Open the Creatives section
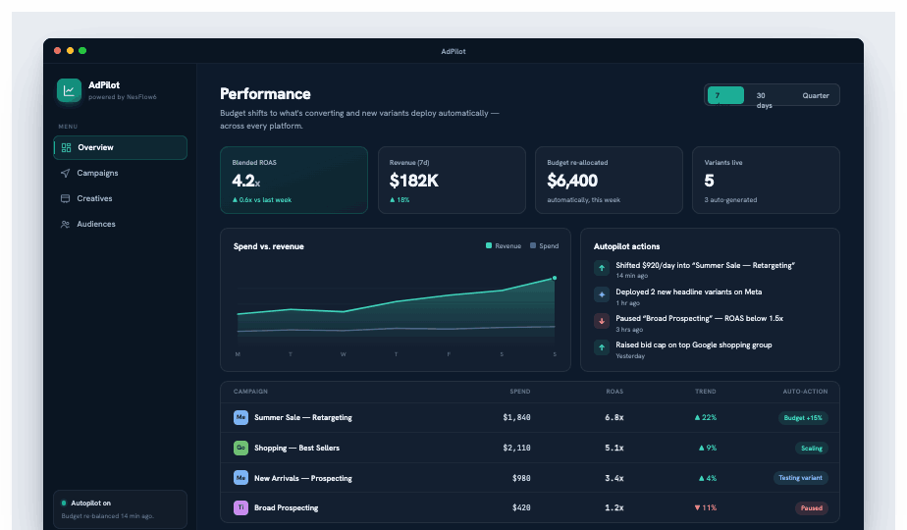The image size is (907, 530). [121, 198]
